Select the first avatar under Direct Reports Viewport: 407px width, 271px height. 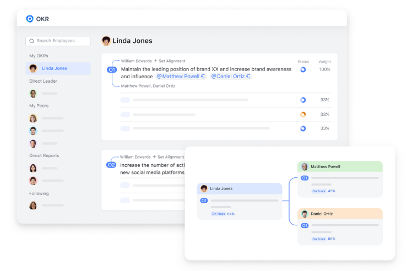point(33,168)
